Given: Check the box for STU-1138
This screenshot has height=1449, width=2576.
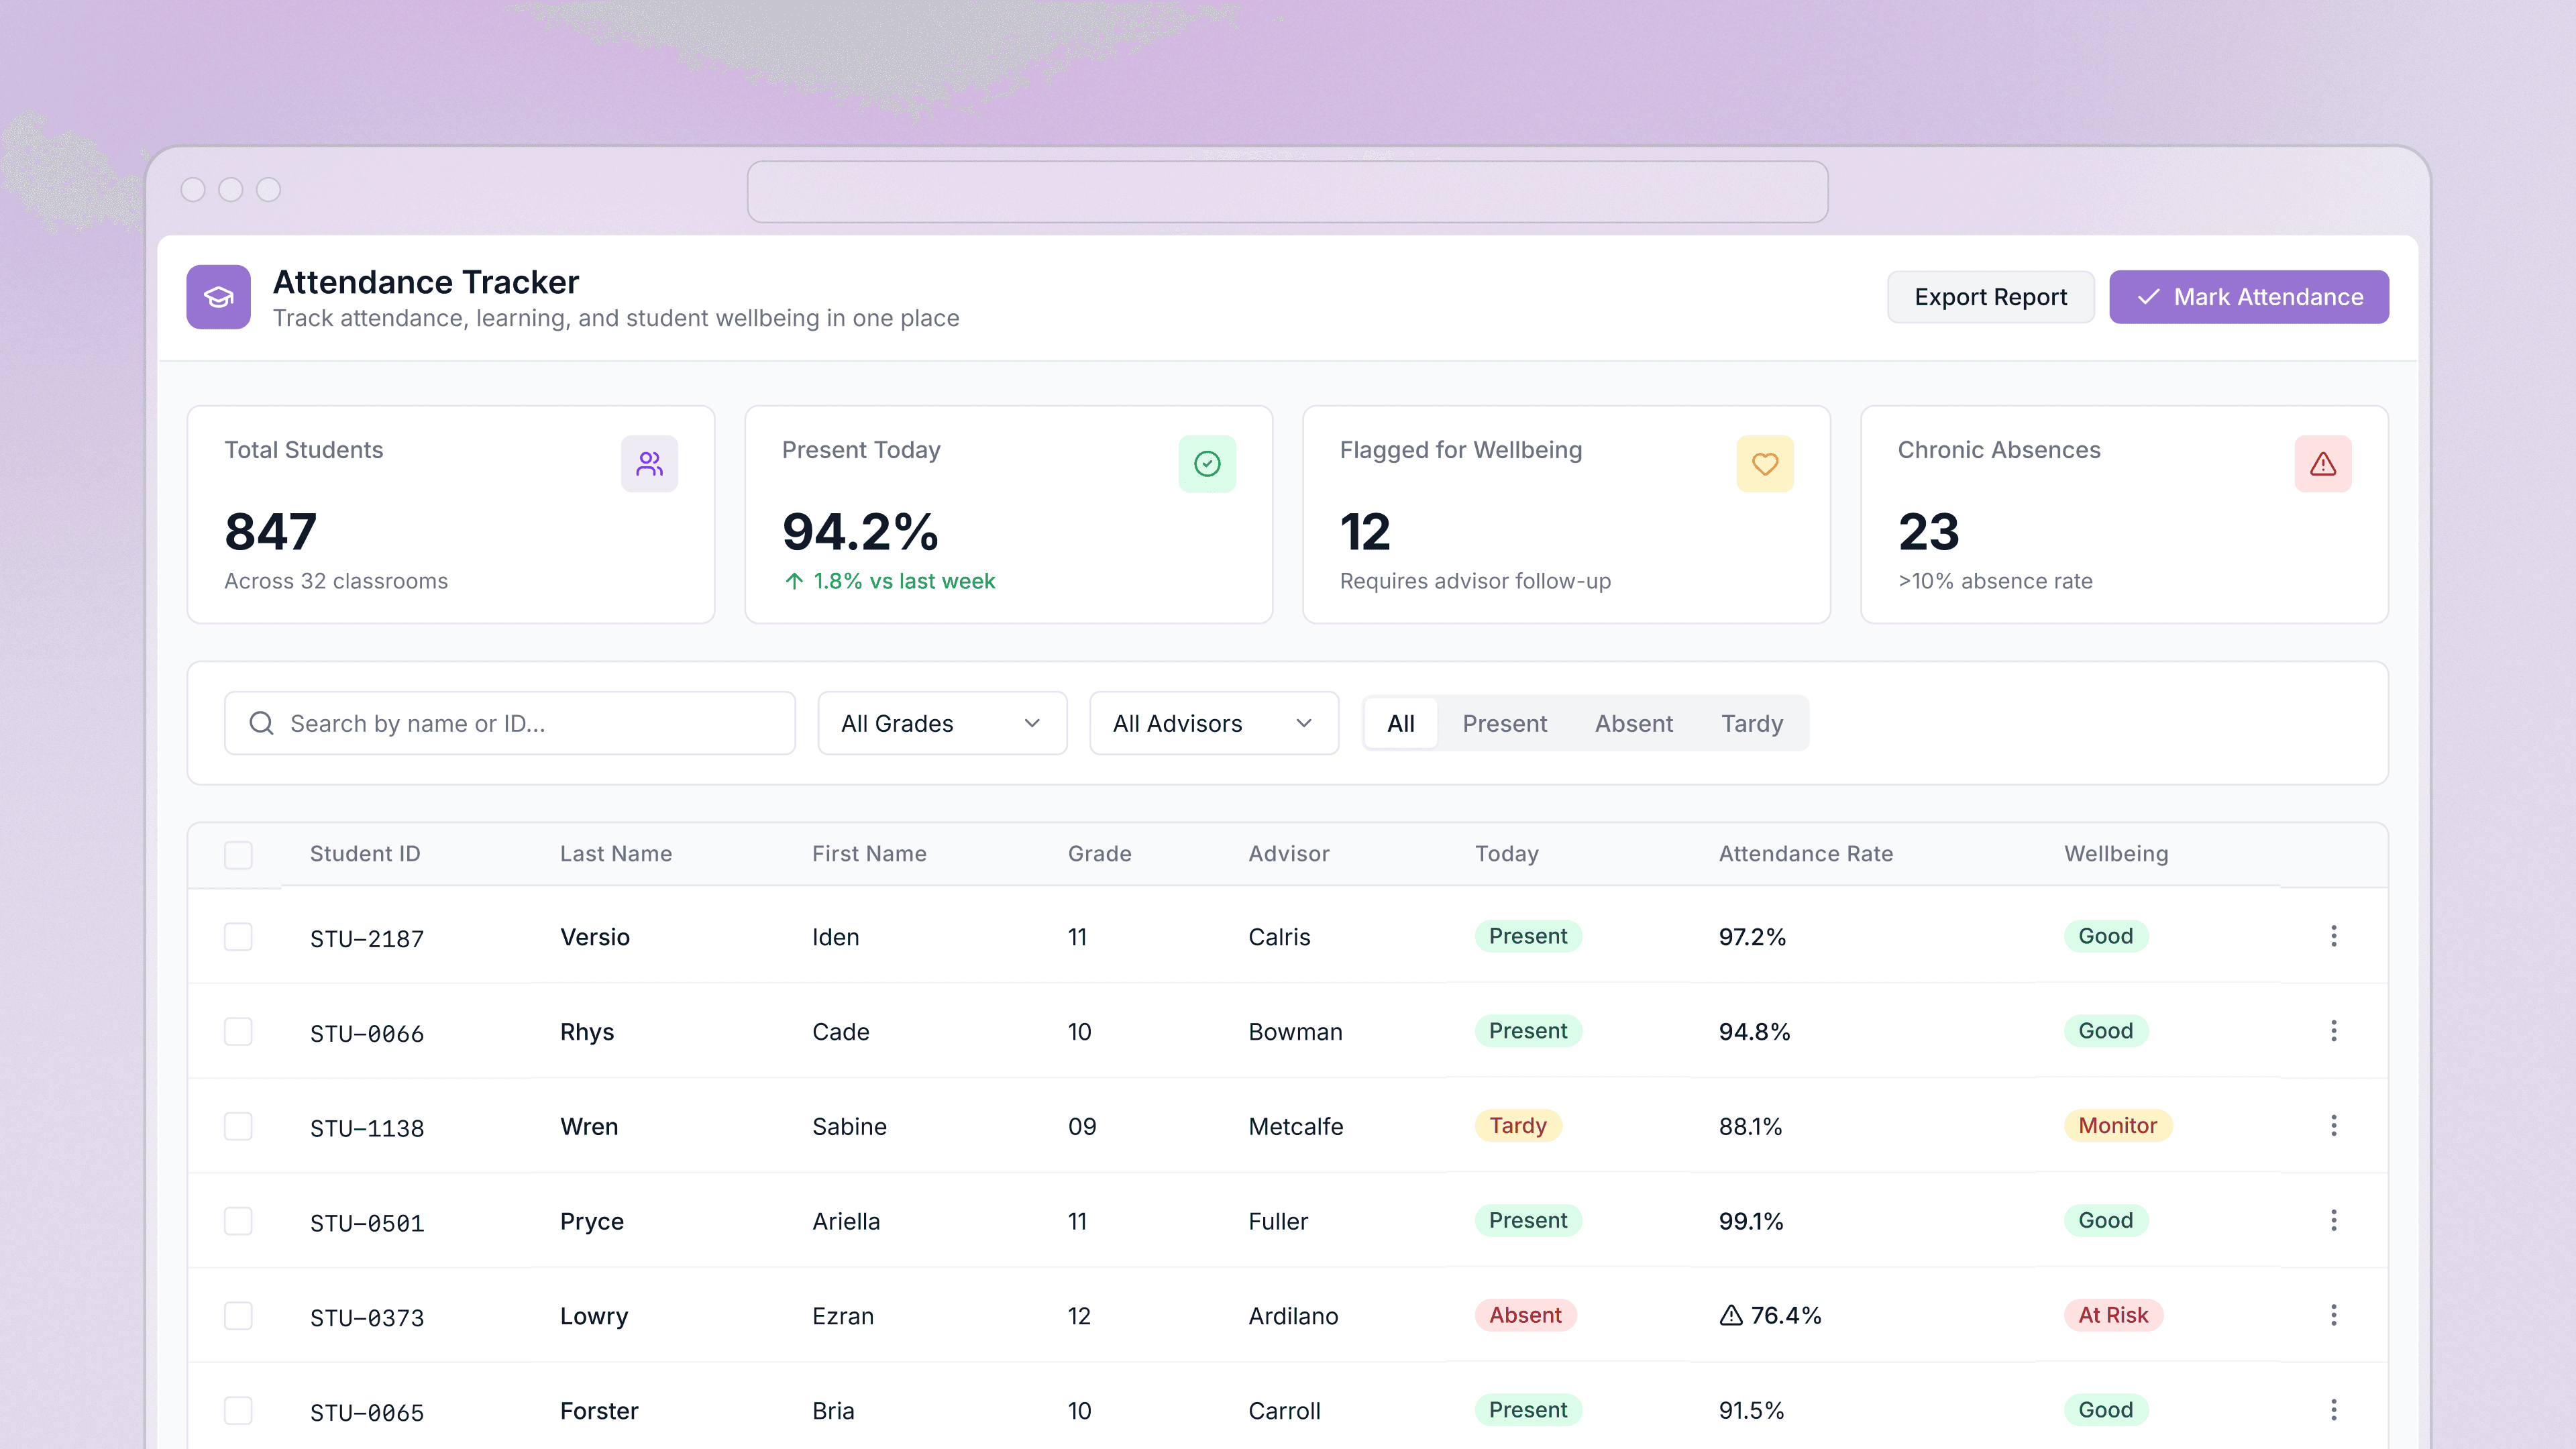Looking at the screenshot, I should point(238,1127).
